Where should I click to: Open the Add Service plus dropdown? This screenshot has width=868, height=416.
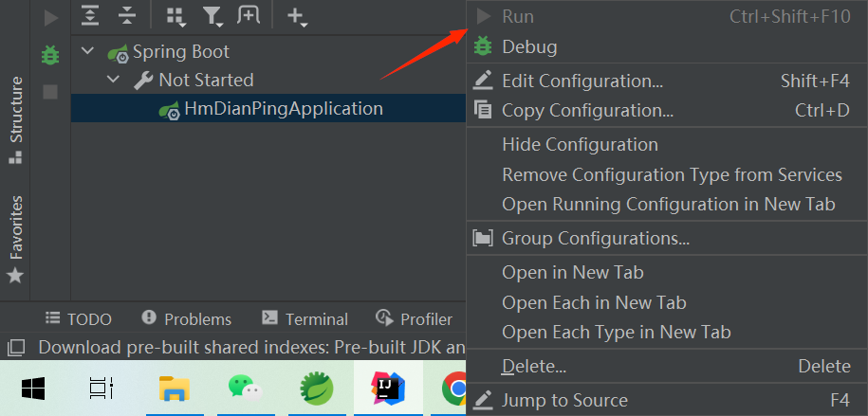tap(297, 17)
